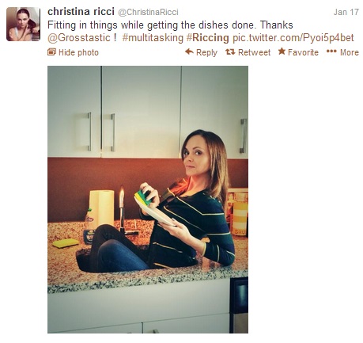Expand the More options menu
The width and height of the screenshot is (363, 343).
(342, 52)
